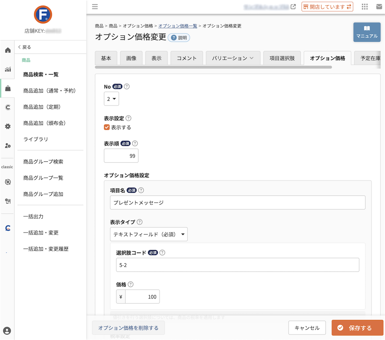Click help icon next to 選択肢コード
The width and height of the screenshot is (385, 340).
[162, 252]
